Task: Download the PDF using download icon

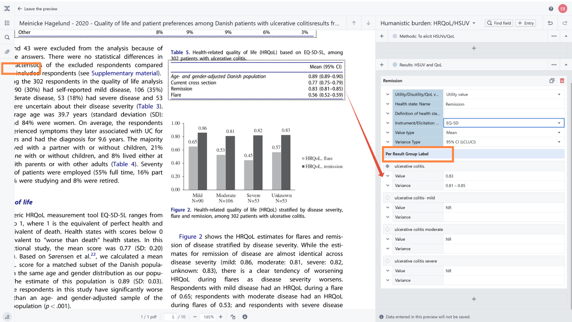Action: pyautogui.click(x=245, y=317)
